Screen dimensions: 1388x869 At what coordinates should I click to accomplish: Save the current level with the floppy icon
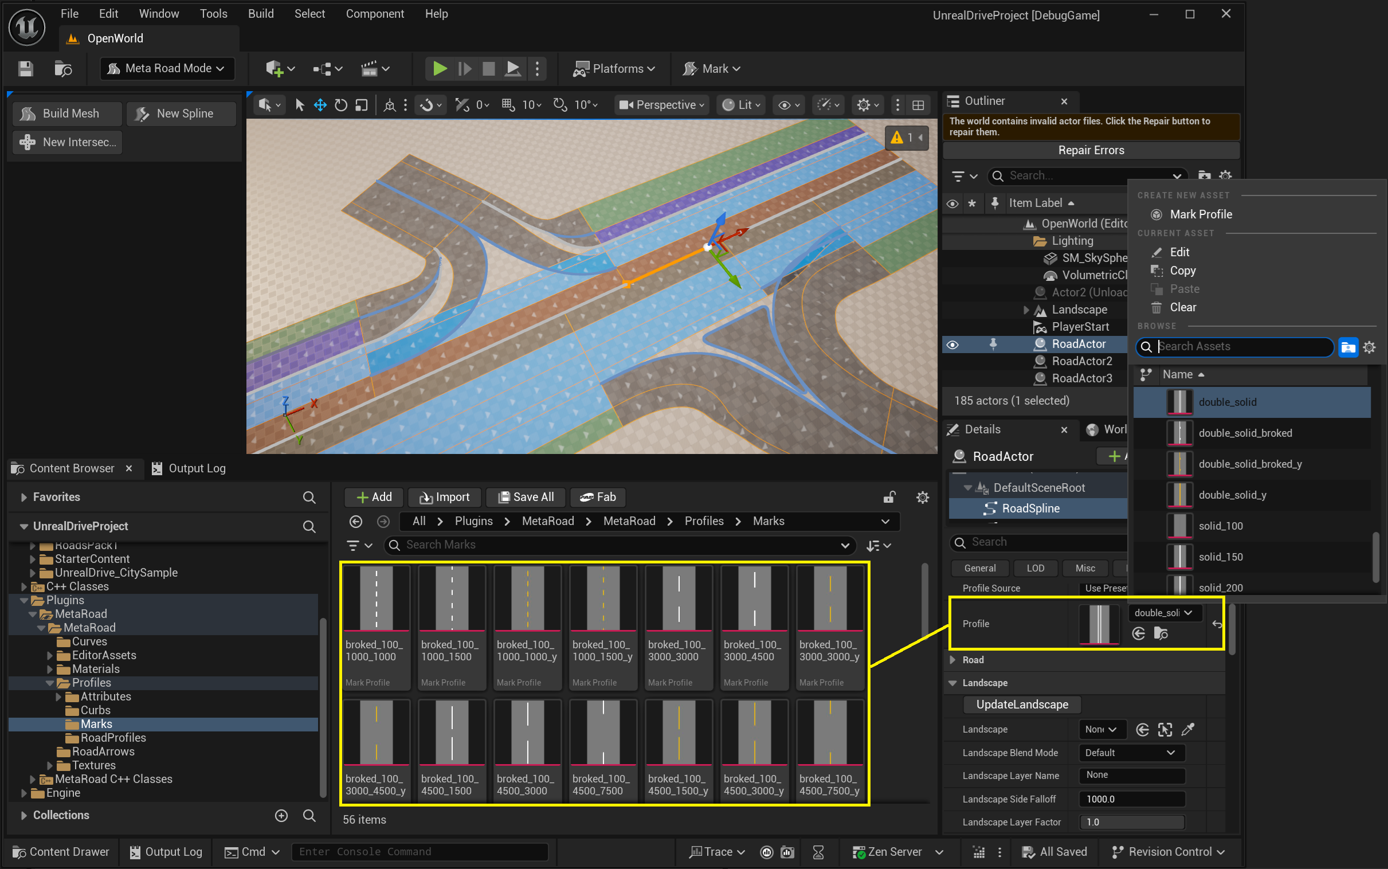[x=25, y=69]
